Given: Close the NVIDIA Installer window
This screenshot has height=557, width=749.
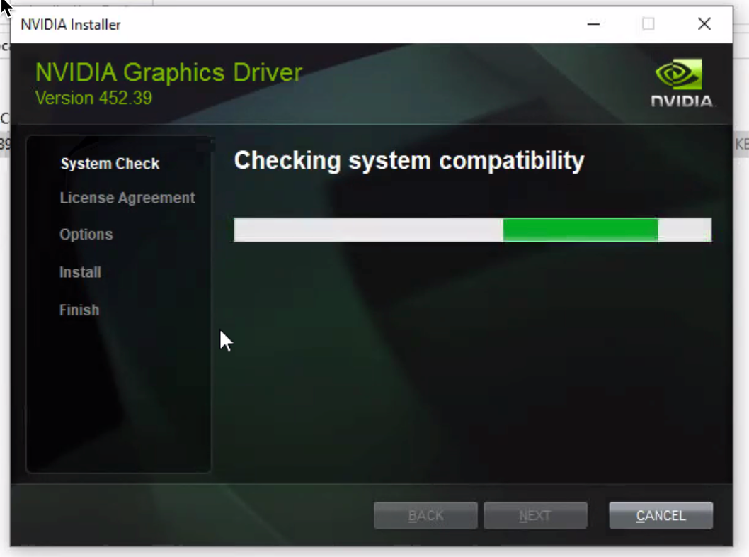Looking at the screenshot, I should [704, 24].
